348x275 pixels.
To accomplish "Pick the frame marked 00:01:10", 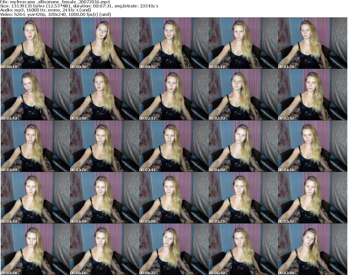I will coord(243,43).
